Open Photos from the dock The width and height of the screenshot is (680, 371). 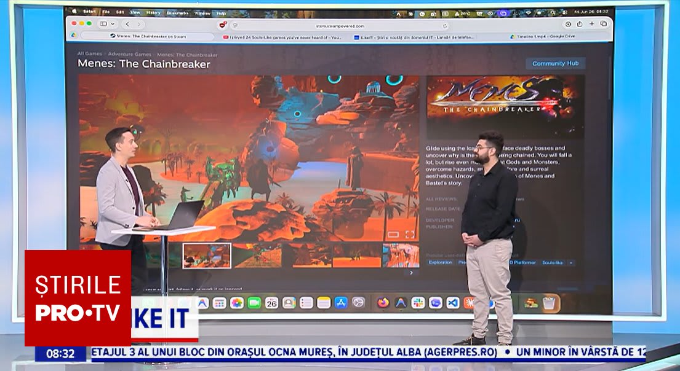click(x=237, y=303)
